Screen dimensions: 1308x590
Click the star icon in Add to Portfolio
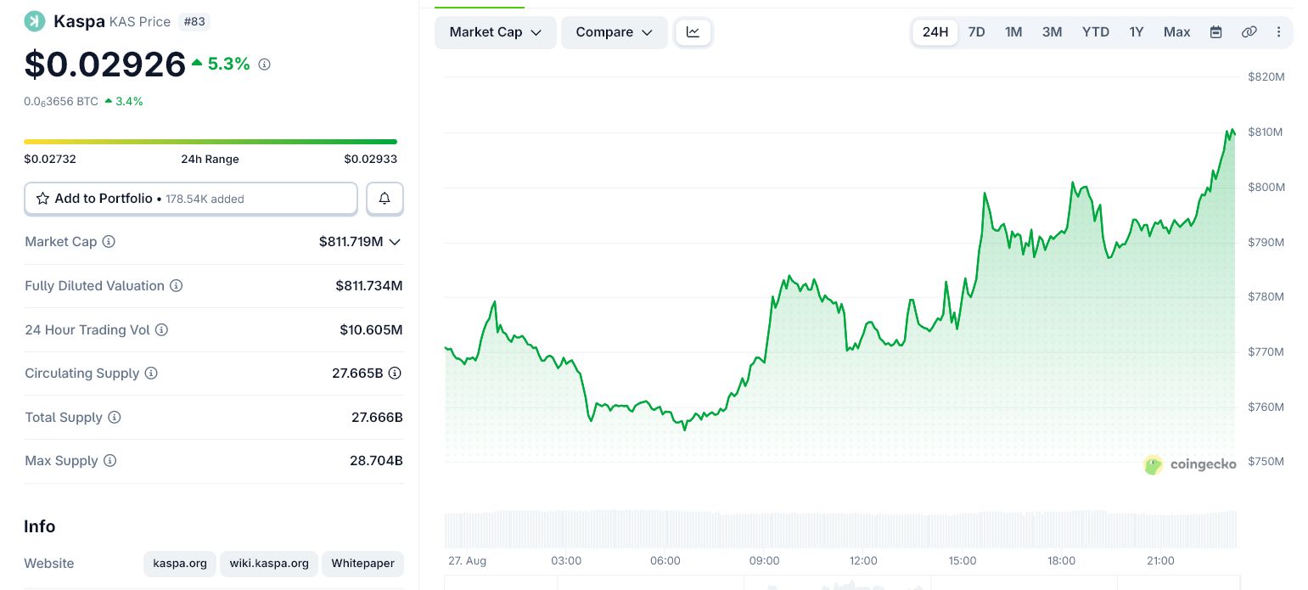coord(42,199)
